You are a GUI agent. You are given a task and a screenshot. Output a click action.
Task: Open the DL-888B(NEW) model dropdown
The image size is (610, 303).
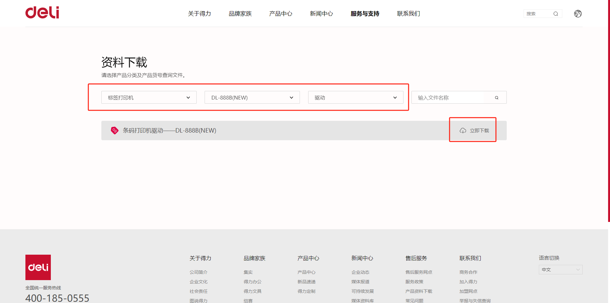[252, 98]
